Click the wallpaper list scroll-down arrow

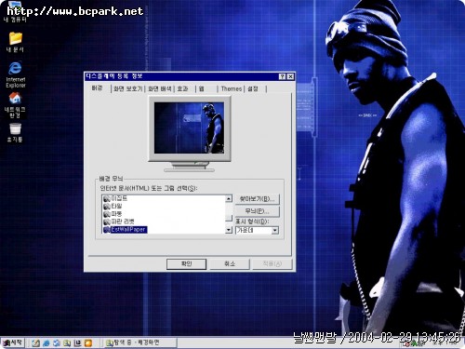tap(229, 230)
